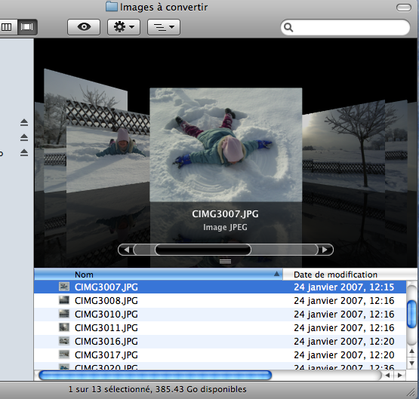Click the vertical scrollbar thumb in file list
Image resolution: width=419 pixels, height=399 pixels.
[411, 314]
